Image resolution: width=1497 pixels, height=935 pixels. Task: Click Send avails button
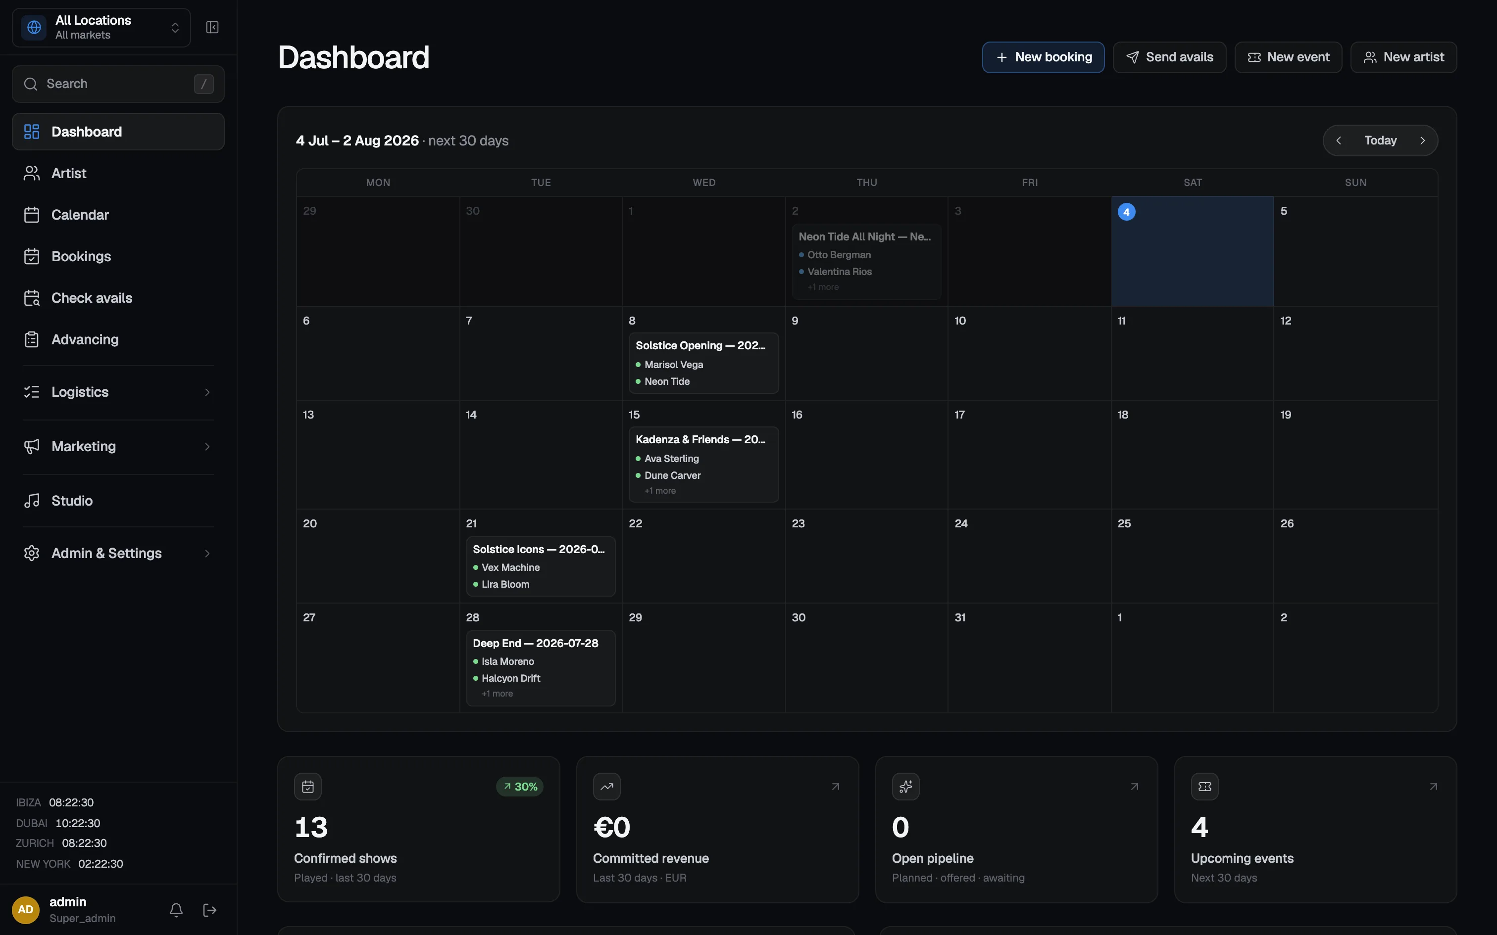[1169, 57]
